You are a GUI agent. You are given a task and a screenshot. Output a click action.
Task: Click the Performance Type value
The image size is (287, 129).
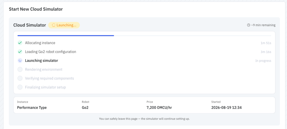click(x=32, y=107)
